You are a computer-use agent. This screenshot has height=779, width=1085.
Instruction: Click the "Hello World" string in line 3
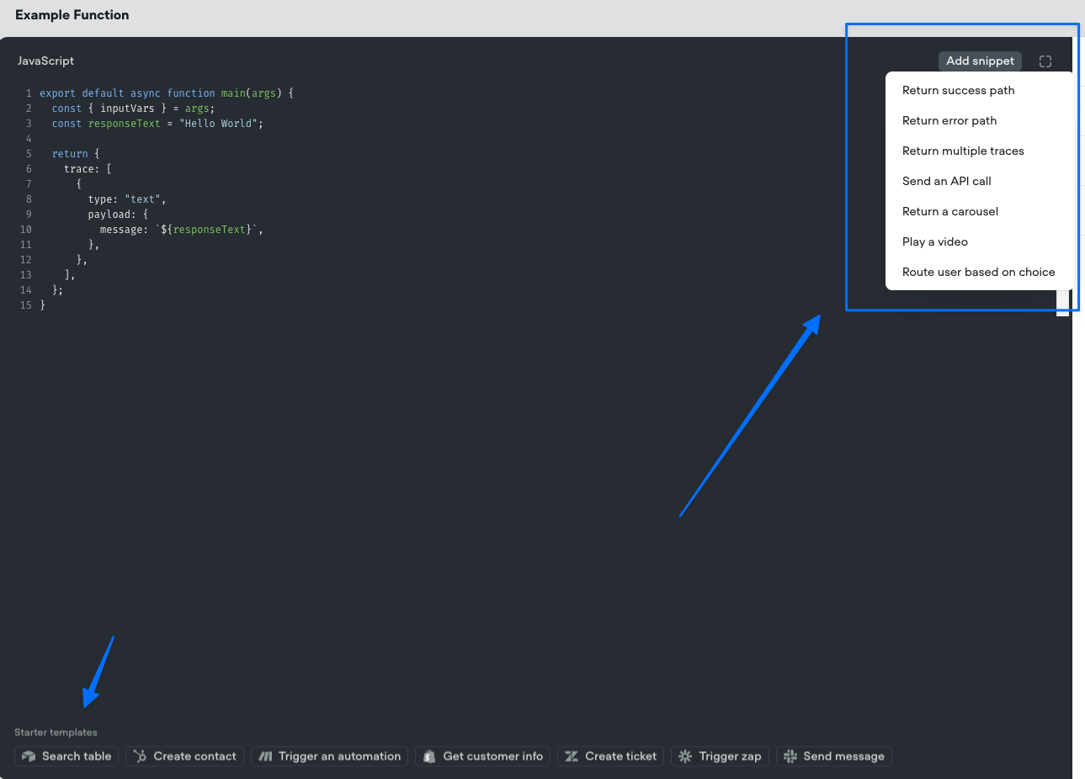[218, 124]
